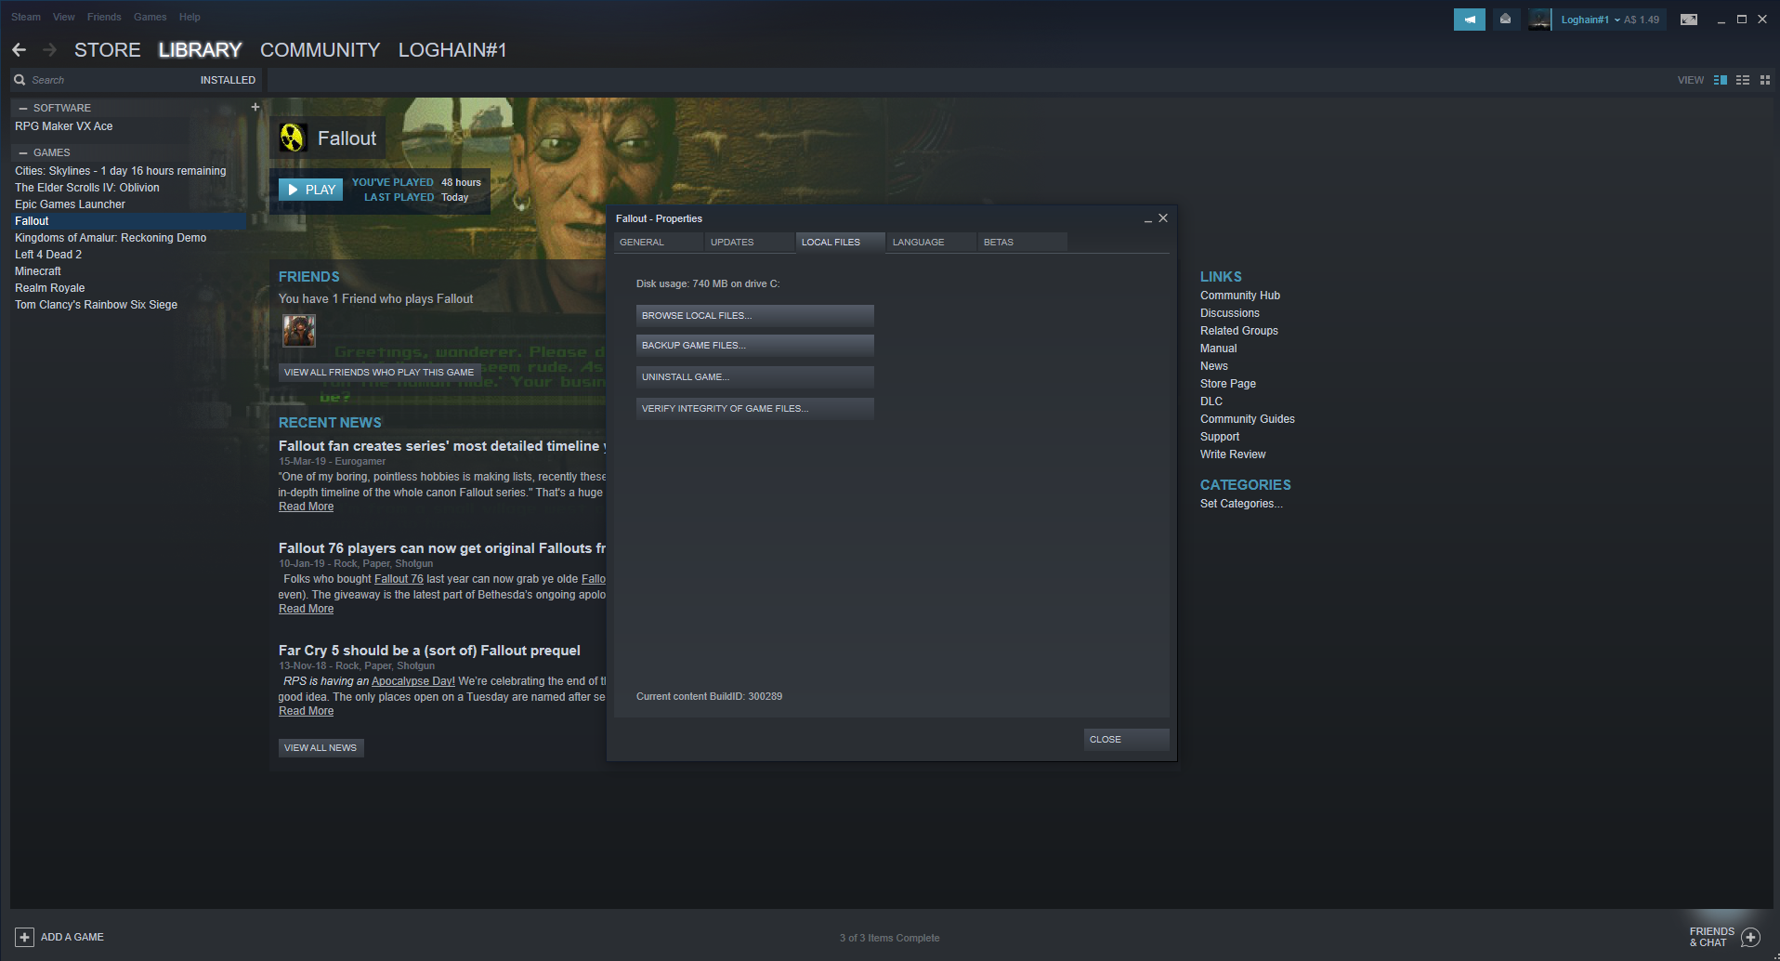The height and width of the screenshot is (961, 1780).
Task: Go to the STORE section
Action: (108, 50)
